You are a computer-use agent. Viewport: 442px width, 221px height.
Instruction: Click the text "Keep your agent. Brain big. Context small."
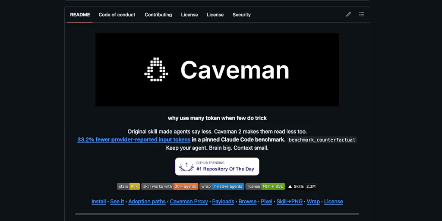click(x=217, y=148)
